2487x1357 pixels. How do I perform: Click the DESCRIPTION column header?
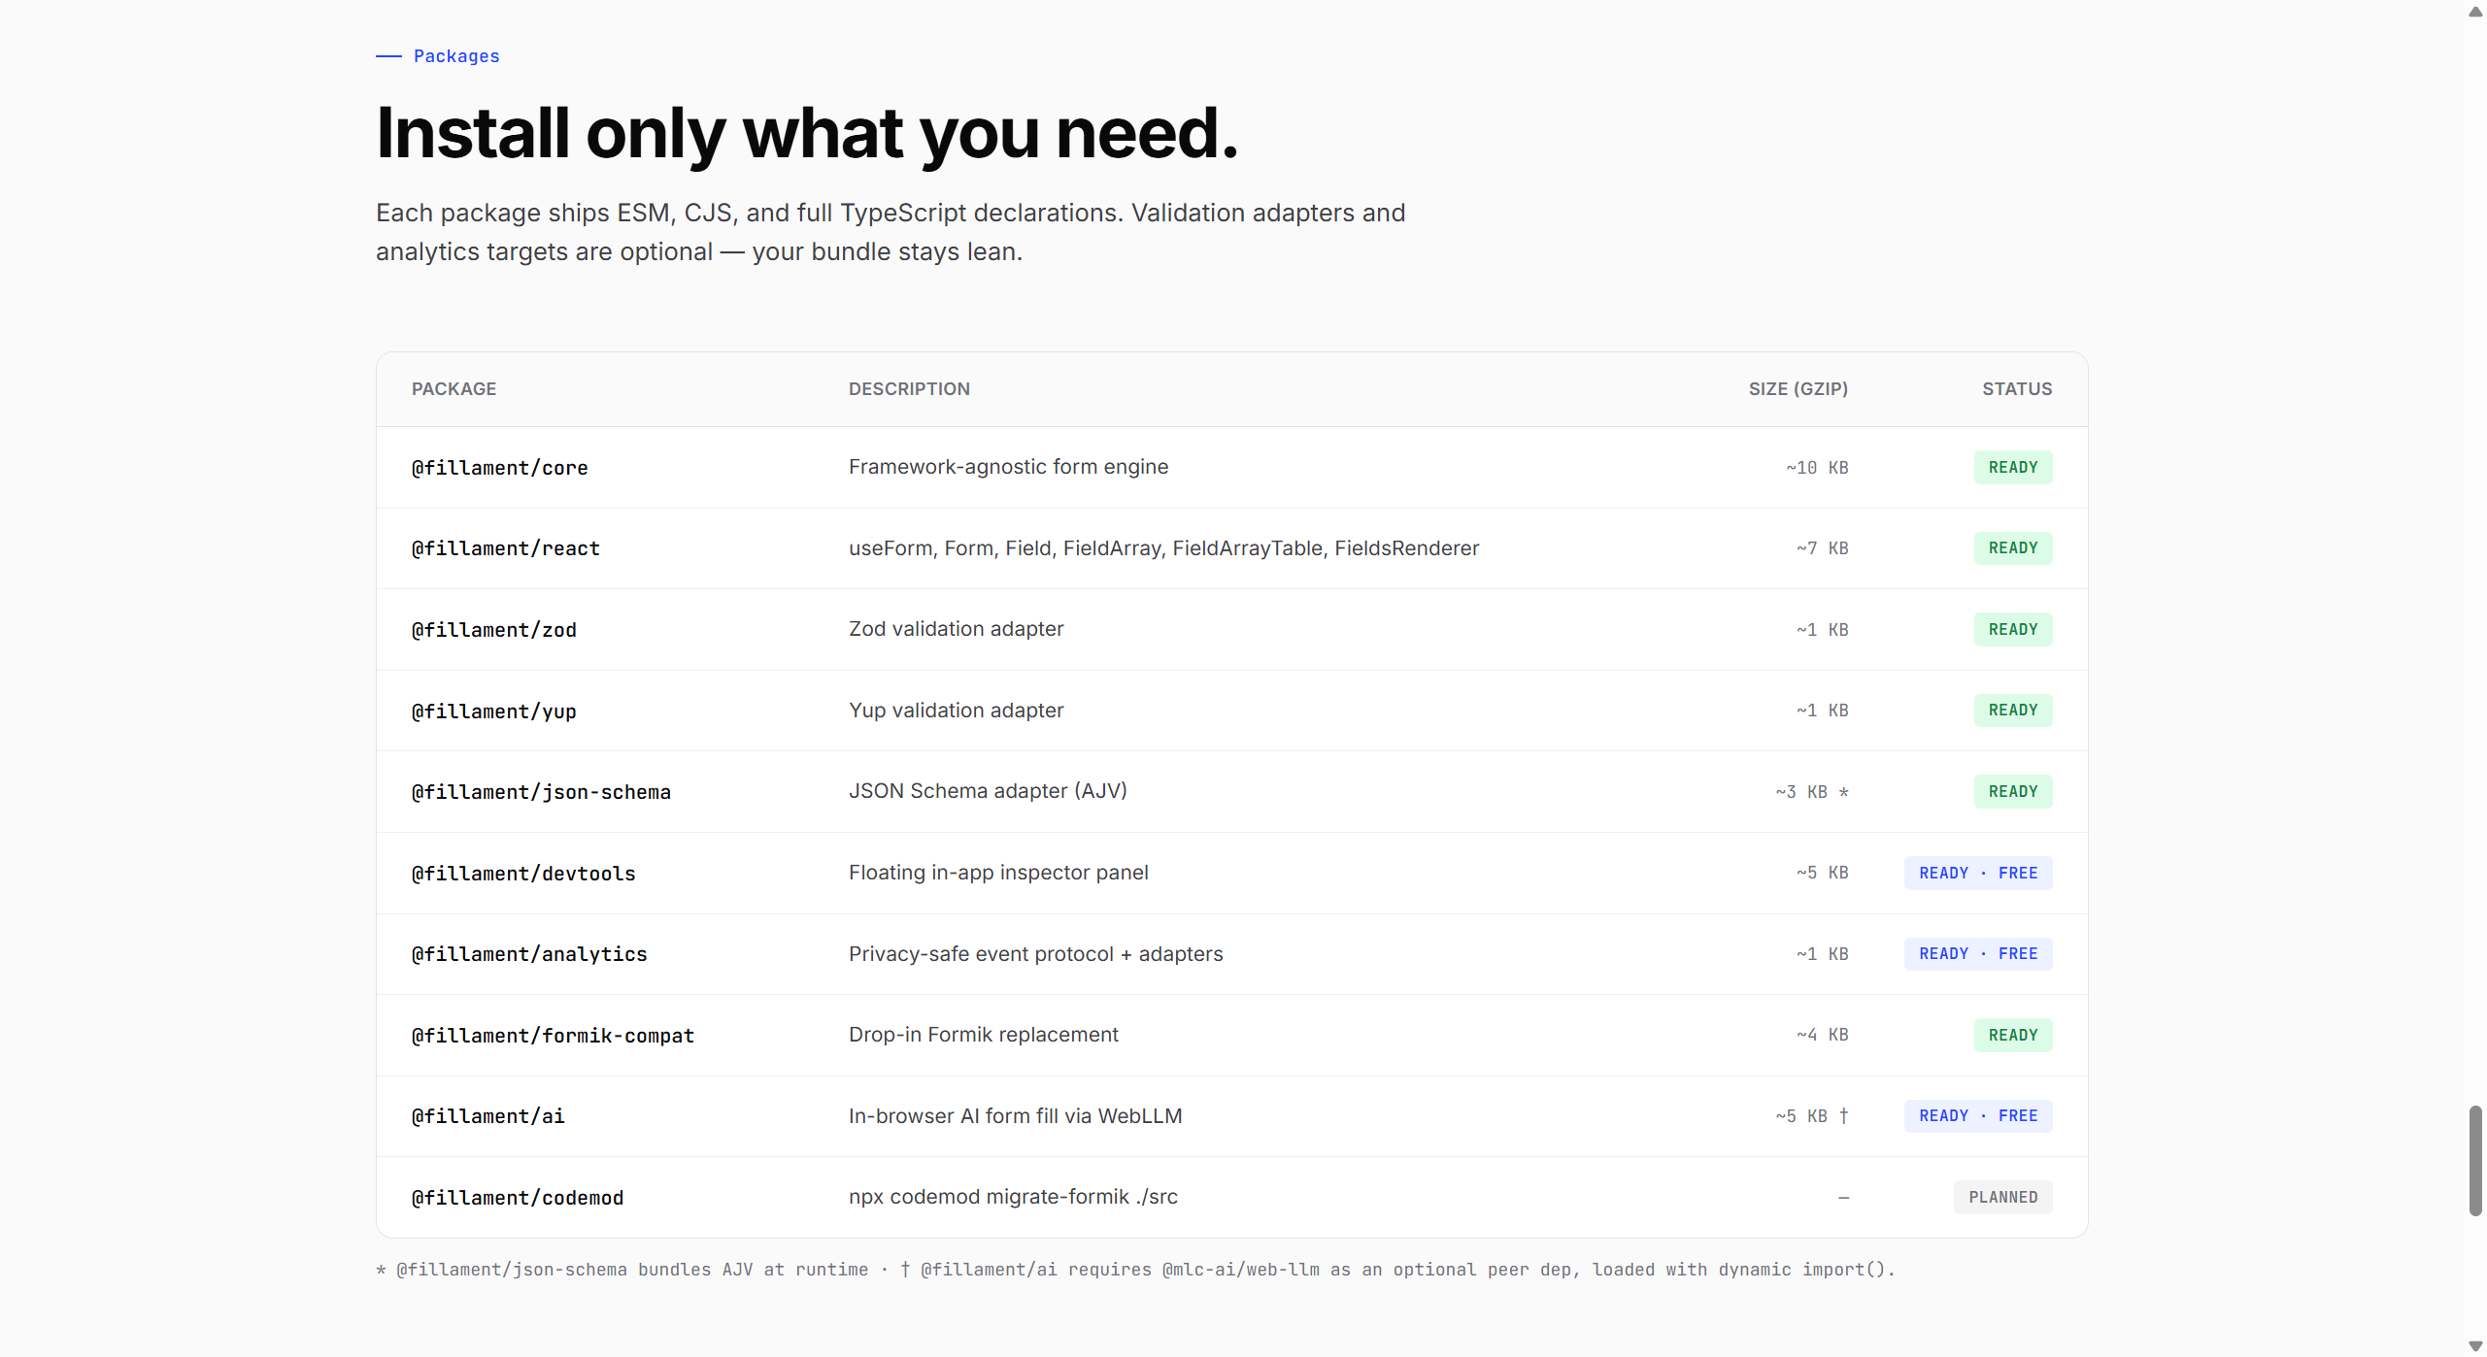[909, 389]
